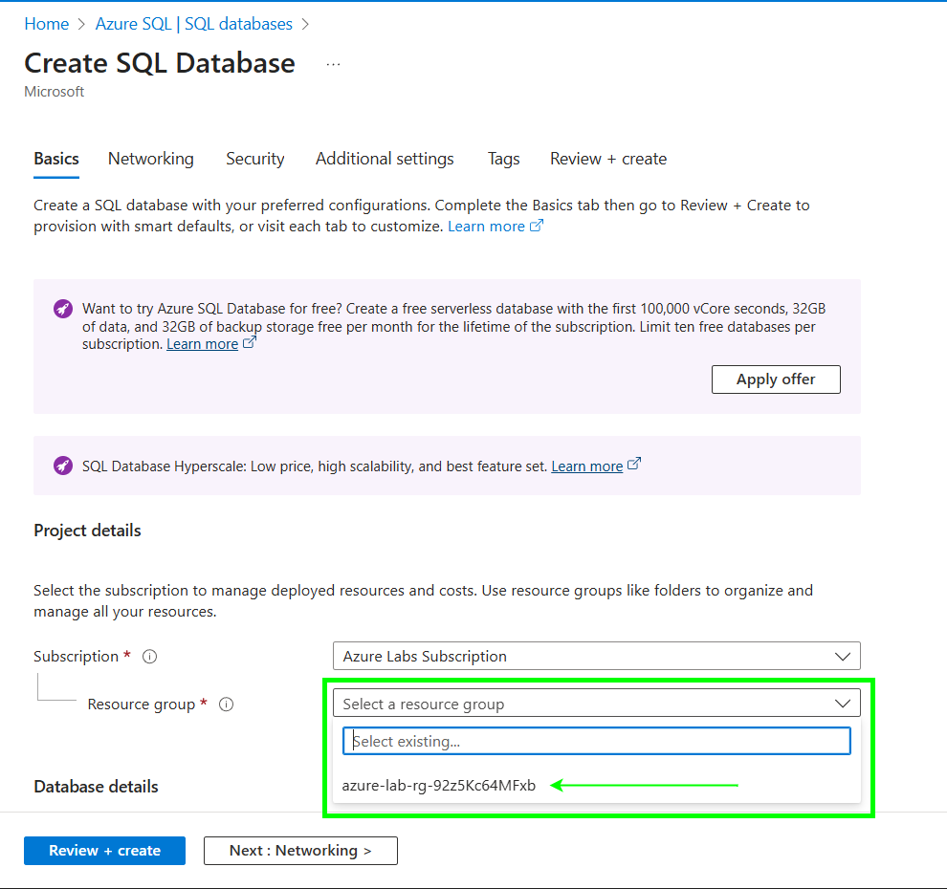Open the ellipsis menu beside Create SQL Database
The width and height of the screenshot is (947, 889).
(x=333, y=64)
